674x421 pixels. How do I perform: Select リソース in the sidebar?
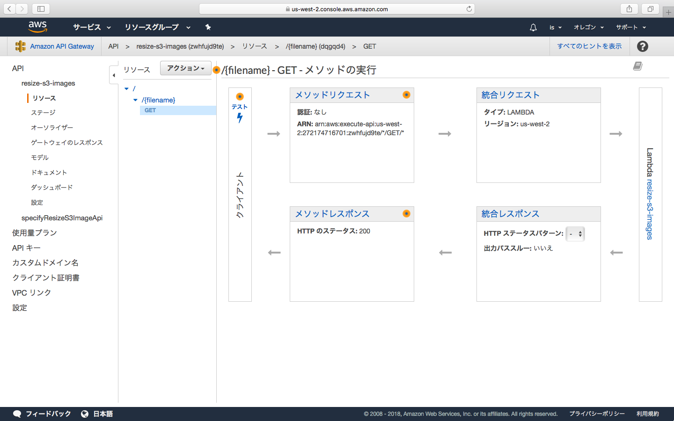pyautogui.click(x=44, y=98)
